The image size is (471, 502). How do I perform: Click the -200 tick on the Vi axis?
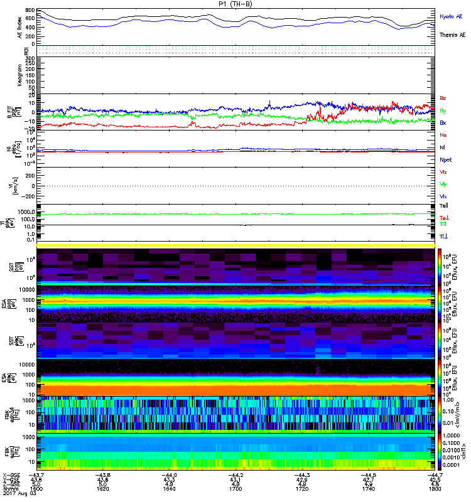pos(28,196)
